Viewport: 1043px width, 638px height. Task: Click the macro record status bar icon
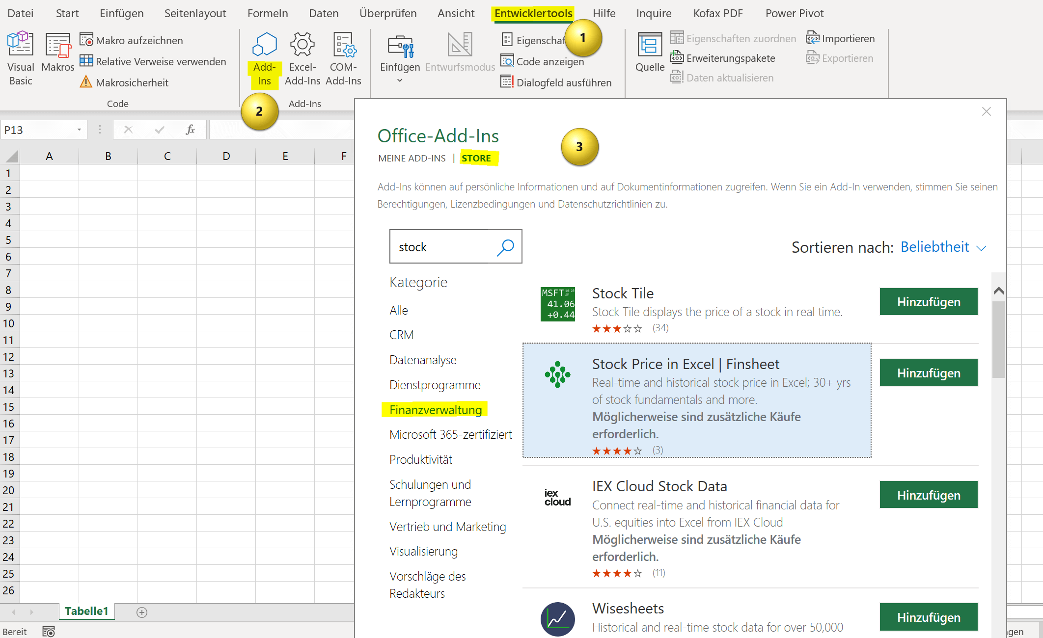48,631
